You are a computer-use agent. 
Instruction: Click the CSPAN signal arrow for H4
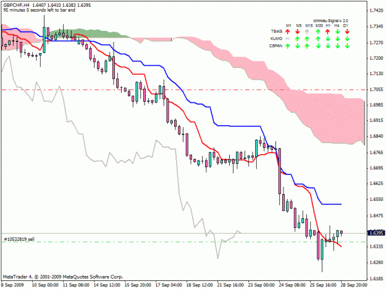click(x=337, y=46)
